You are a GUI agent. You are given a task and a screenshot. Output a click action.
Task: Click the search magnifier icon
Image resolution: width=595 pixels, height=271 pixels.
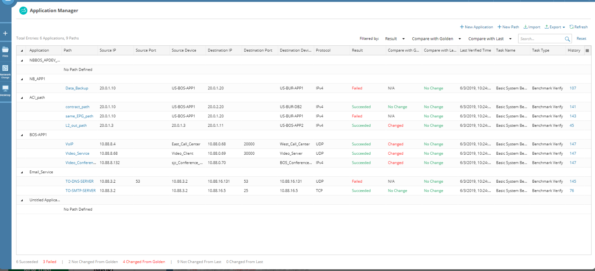coord(567,39)
